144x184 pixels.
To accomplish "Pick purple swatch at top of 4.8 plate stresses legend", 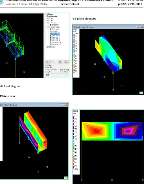I will [x=74, y=35].
